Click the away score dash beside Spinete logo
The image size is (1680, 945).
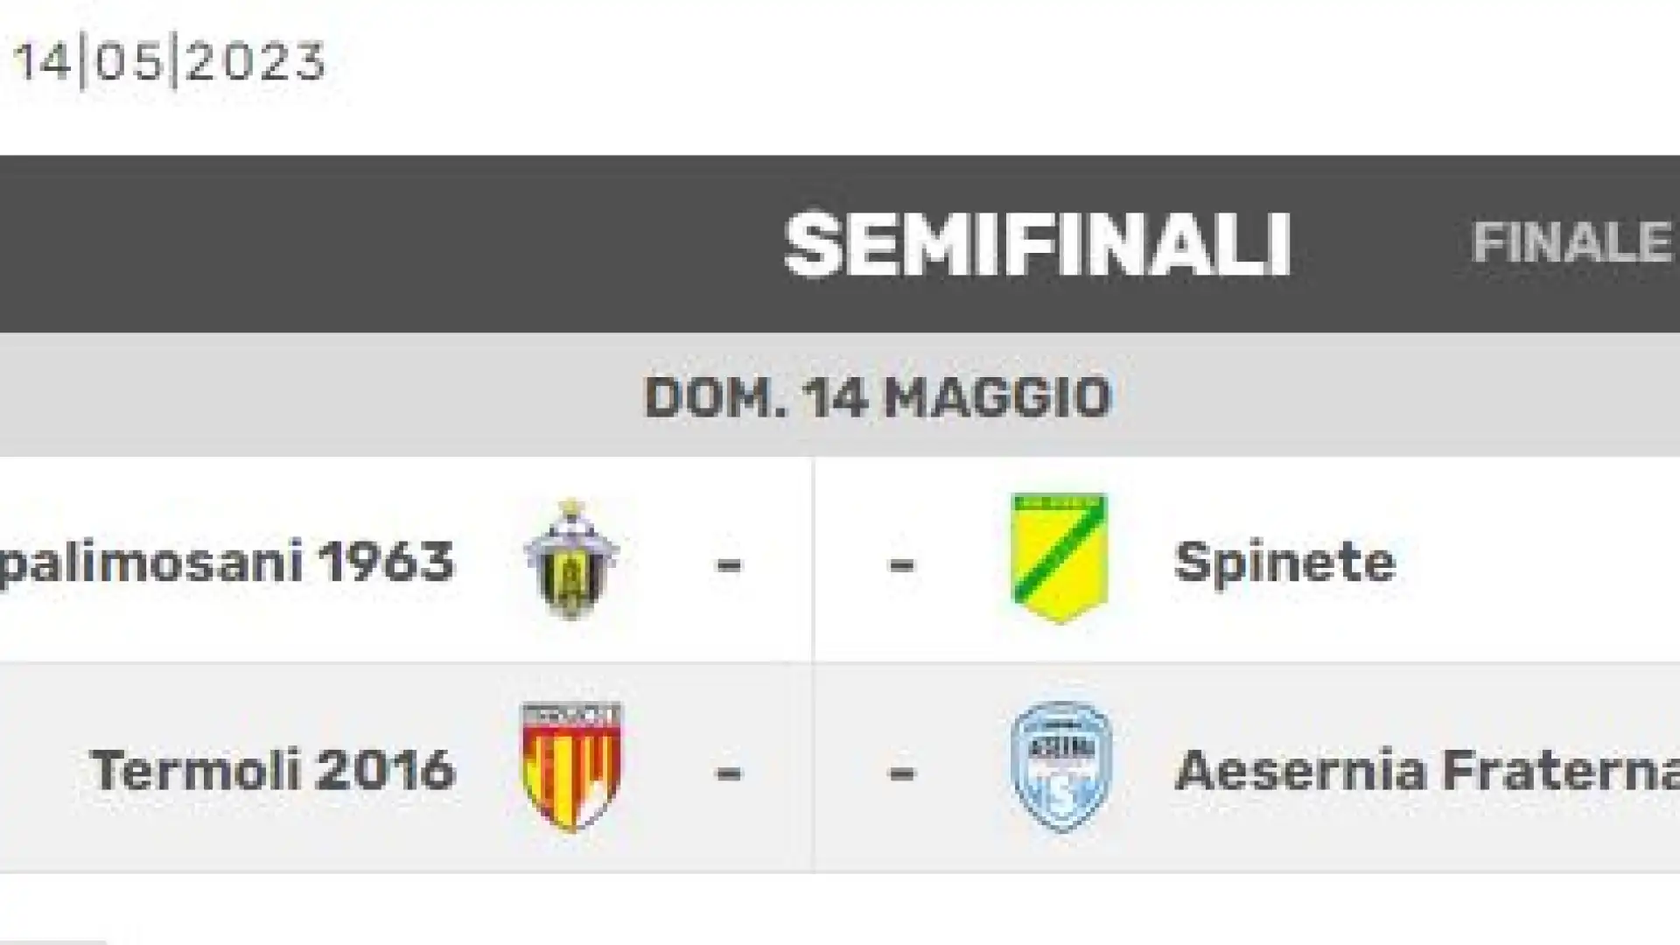click(x=901, y=564)
